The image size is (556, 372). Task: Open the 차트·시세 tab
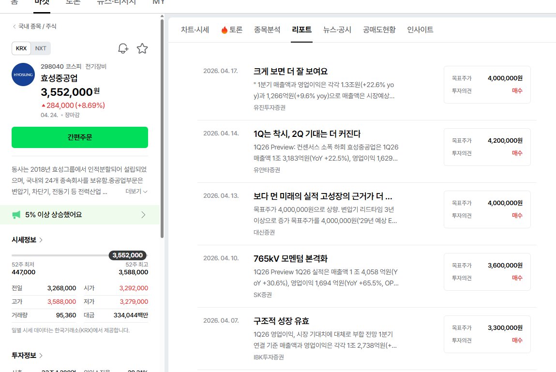(195, 30)
